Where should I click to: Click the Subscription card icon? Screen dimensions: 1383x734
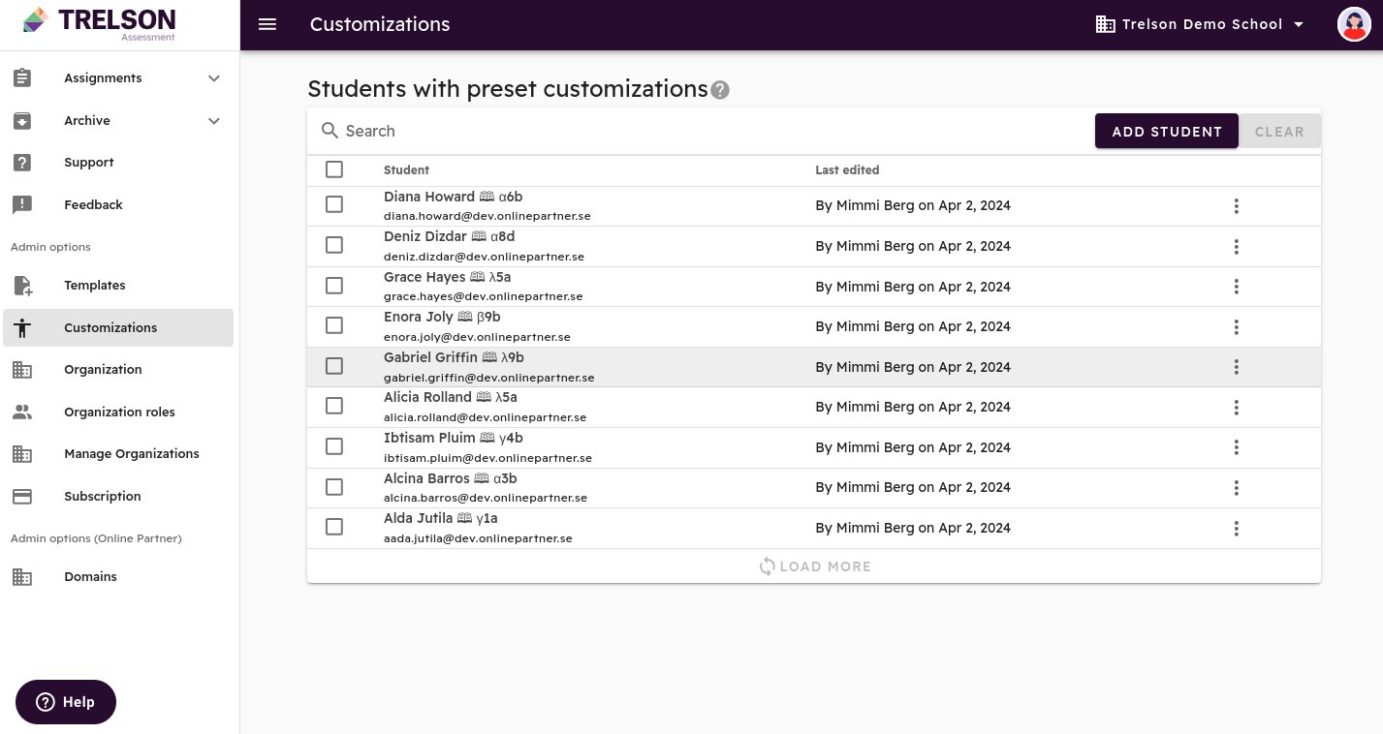pyautogui.click(x=22, y=497)
